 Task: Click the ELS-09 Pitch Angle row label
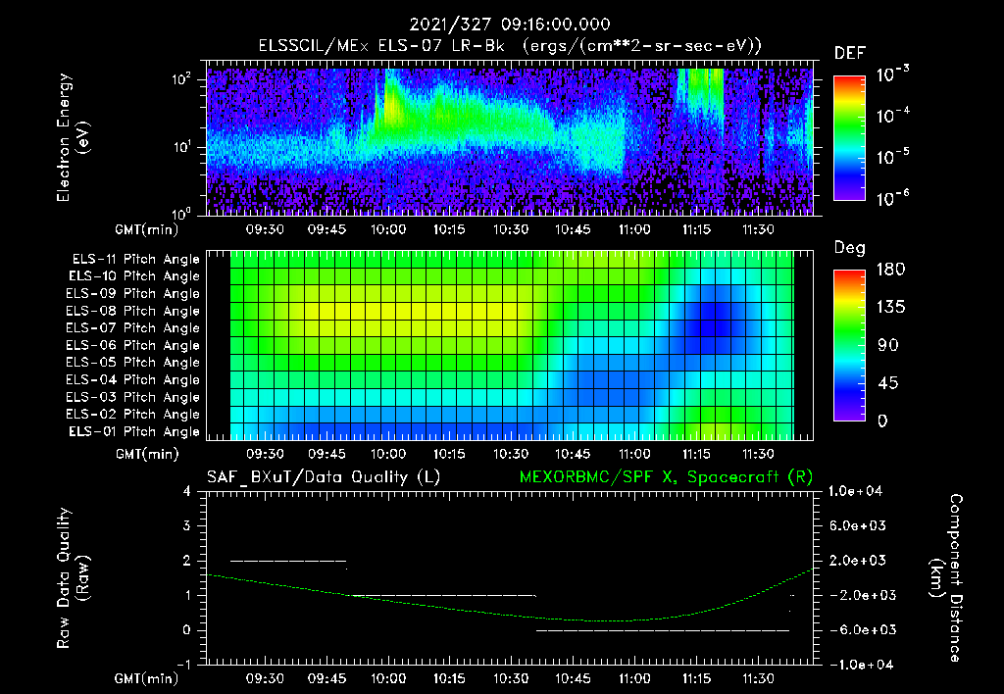(132, 294)
